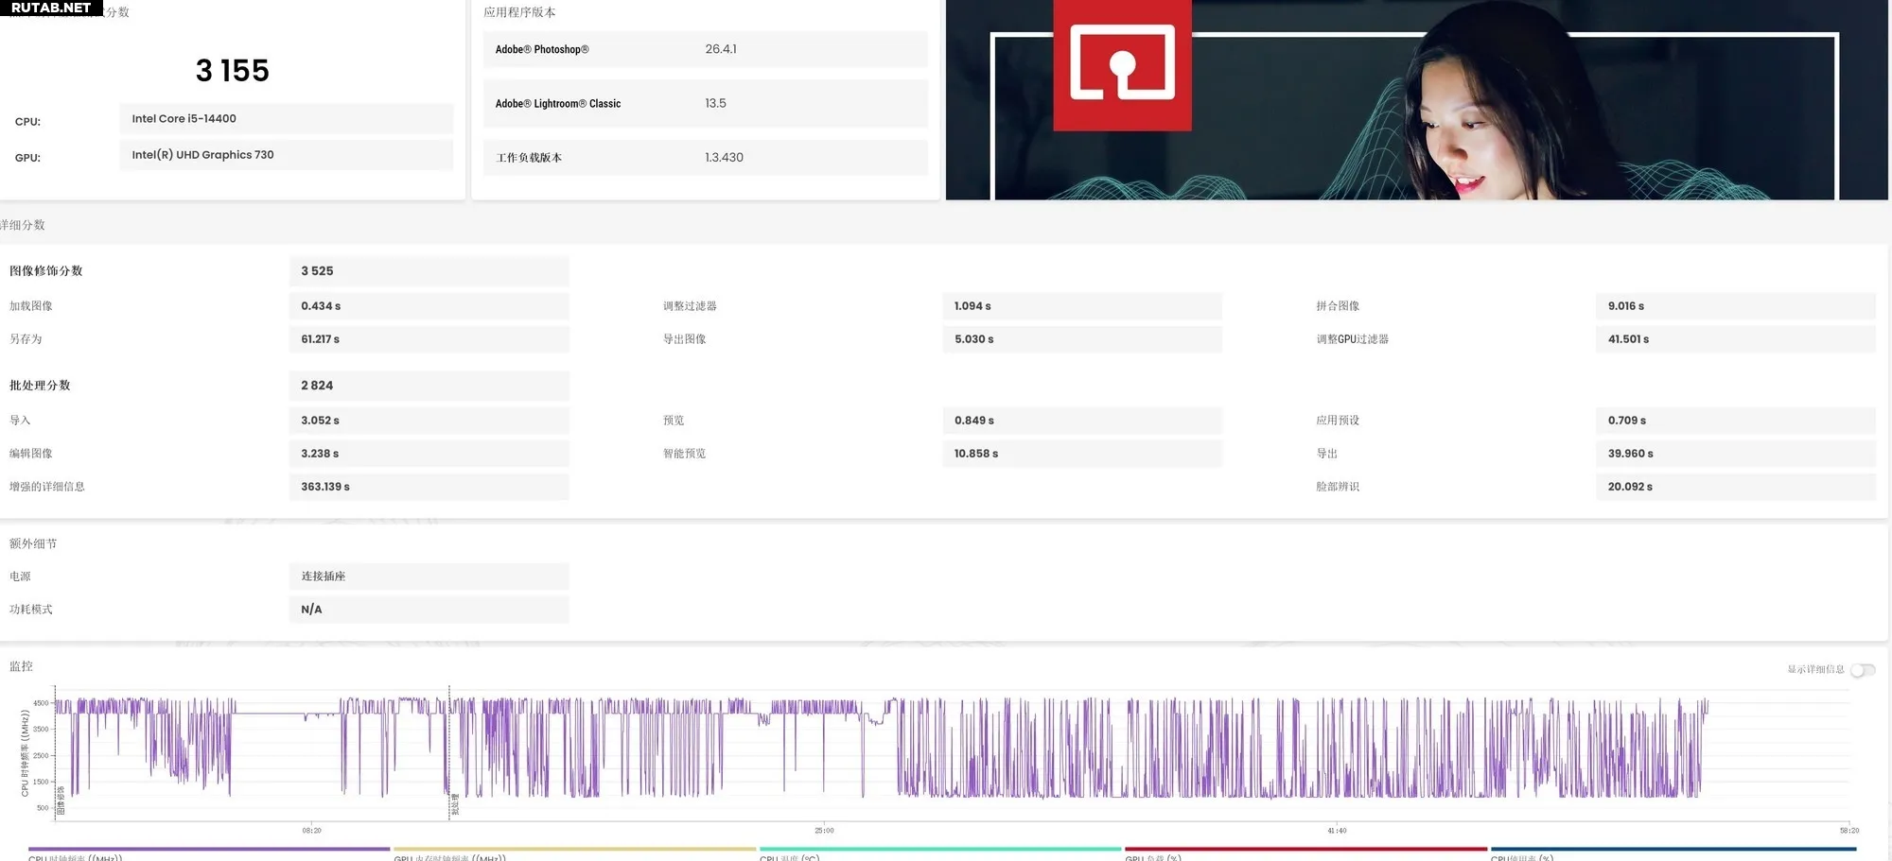Screen dimensions: 1892x861
Task: Click the 25:00 time label on chart axis
Action: [824, 831]
